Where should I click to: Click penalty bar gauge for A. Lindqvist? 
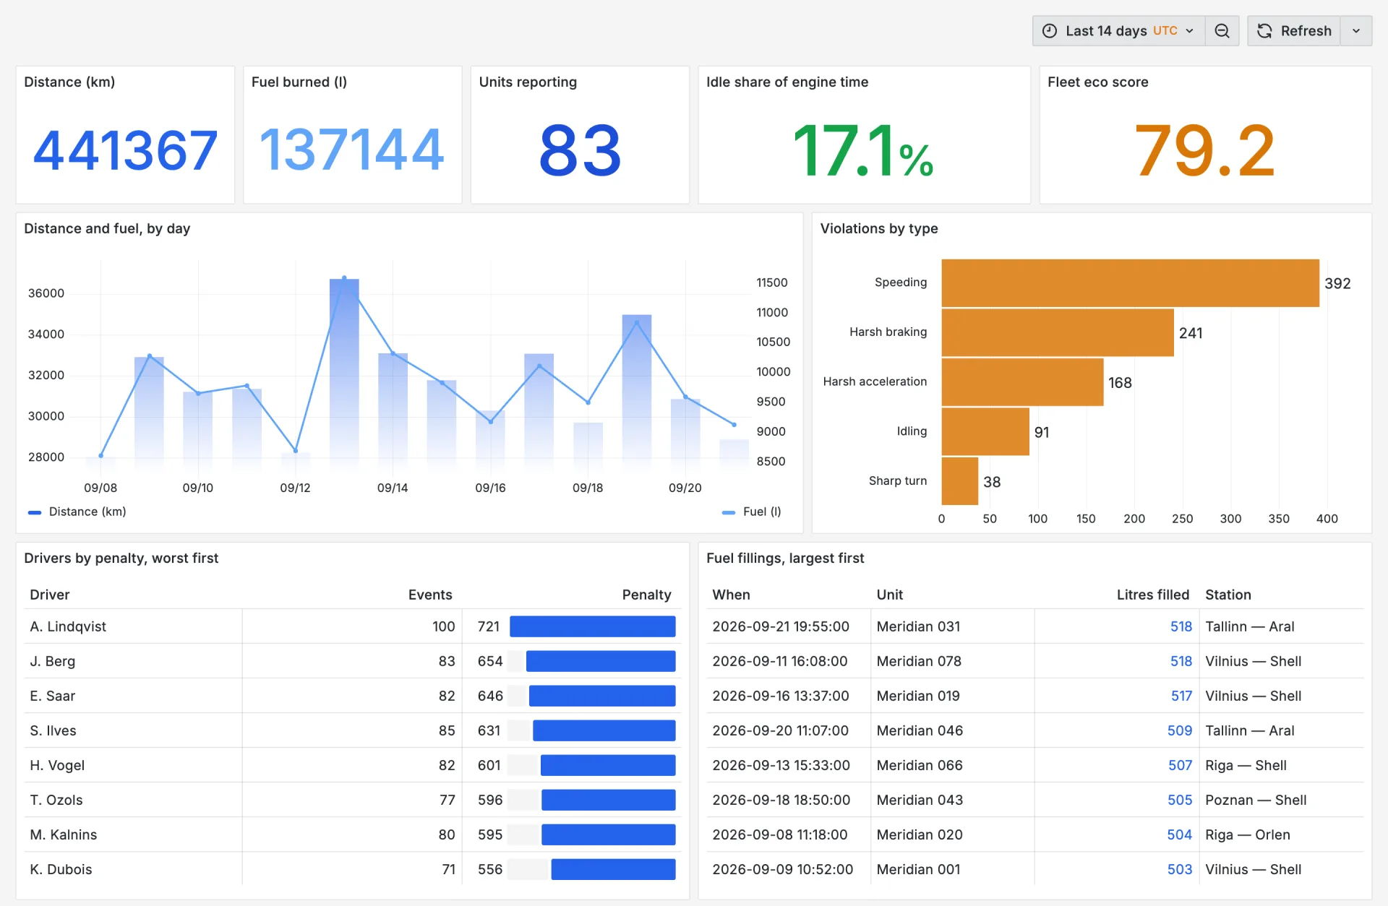pyautogui.click(x=592, y=626)
